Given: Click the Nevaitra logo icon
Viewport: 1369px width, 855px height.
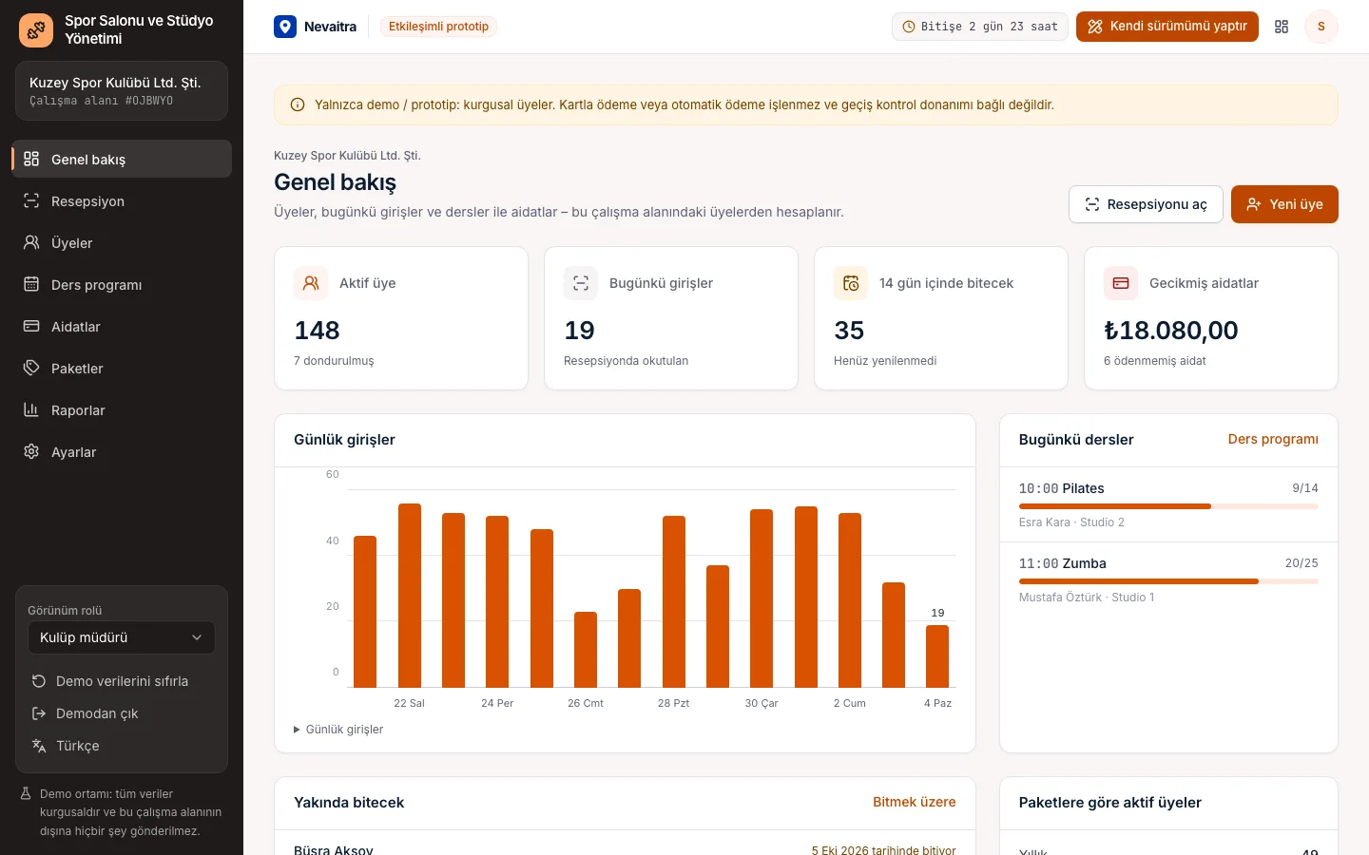Looking at the screenshot, I should (x=285, y=27).
